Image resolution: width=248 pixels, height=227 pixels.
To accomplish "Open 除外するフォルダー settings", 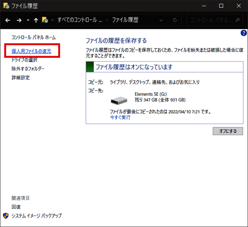I will [28, 69].
